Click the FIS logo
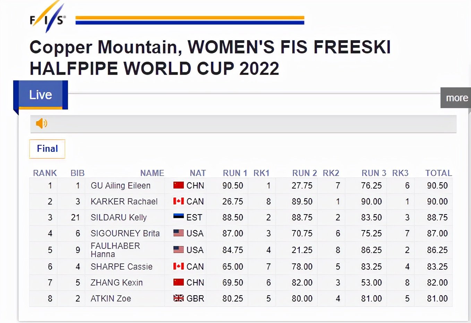Image resolution: width=471 pixels, height=323 pixels. coord(48,17)
